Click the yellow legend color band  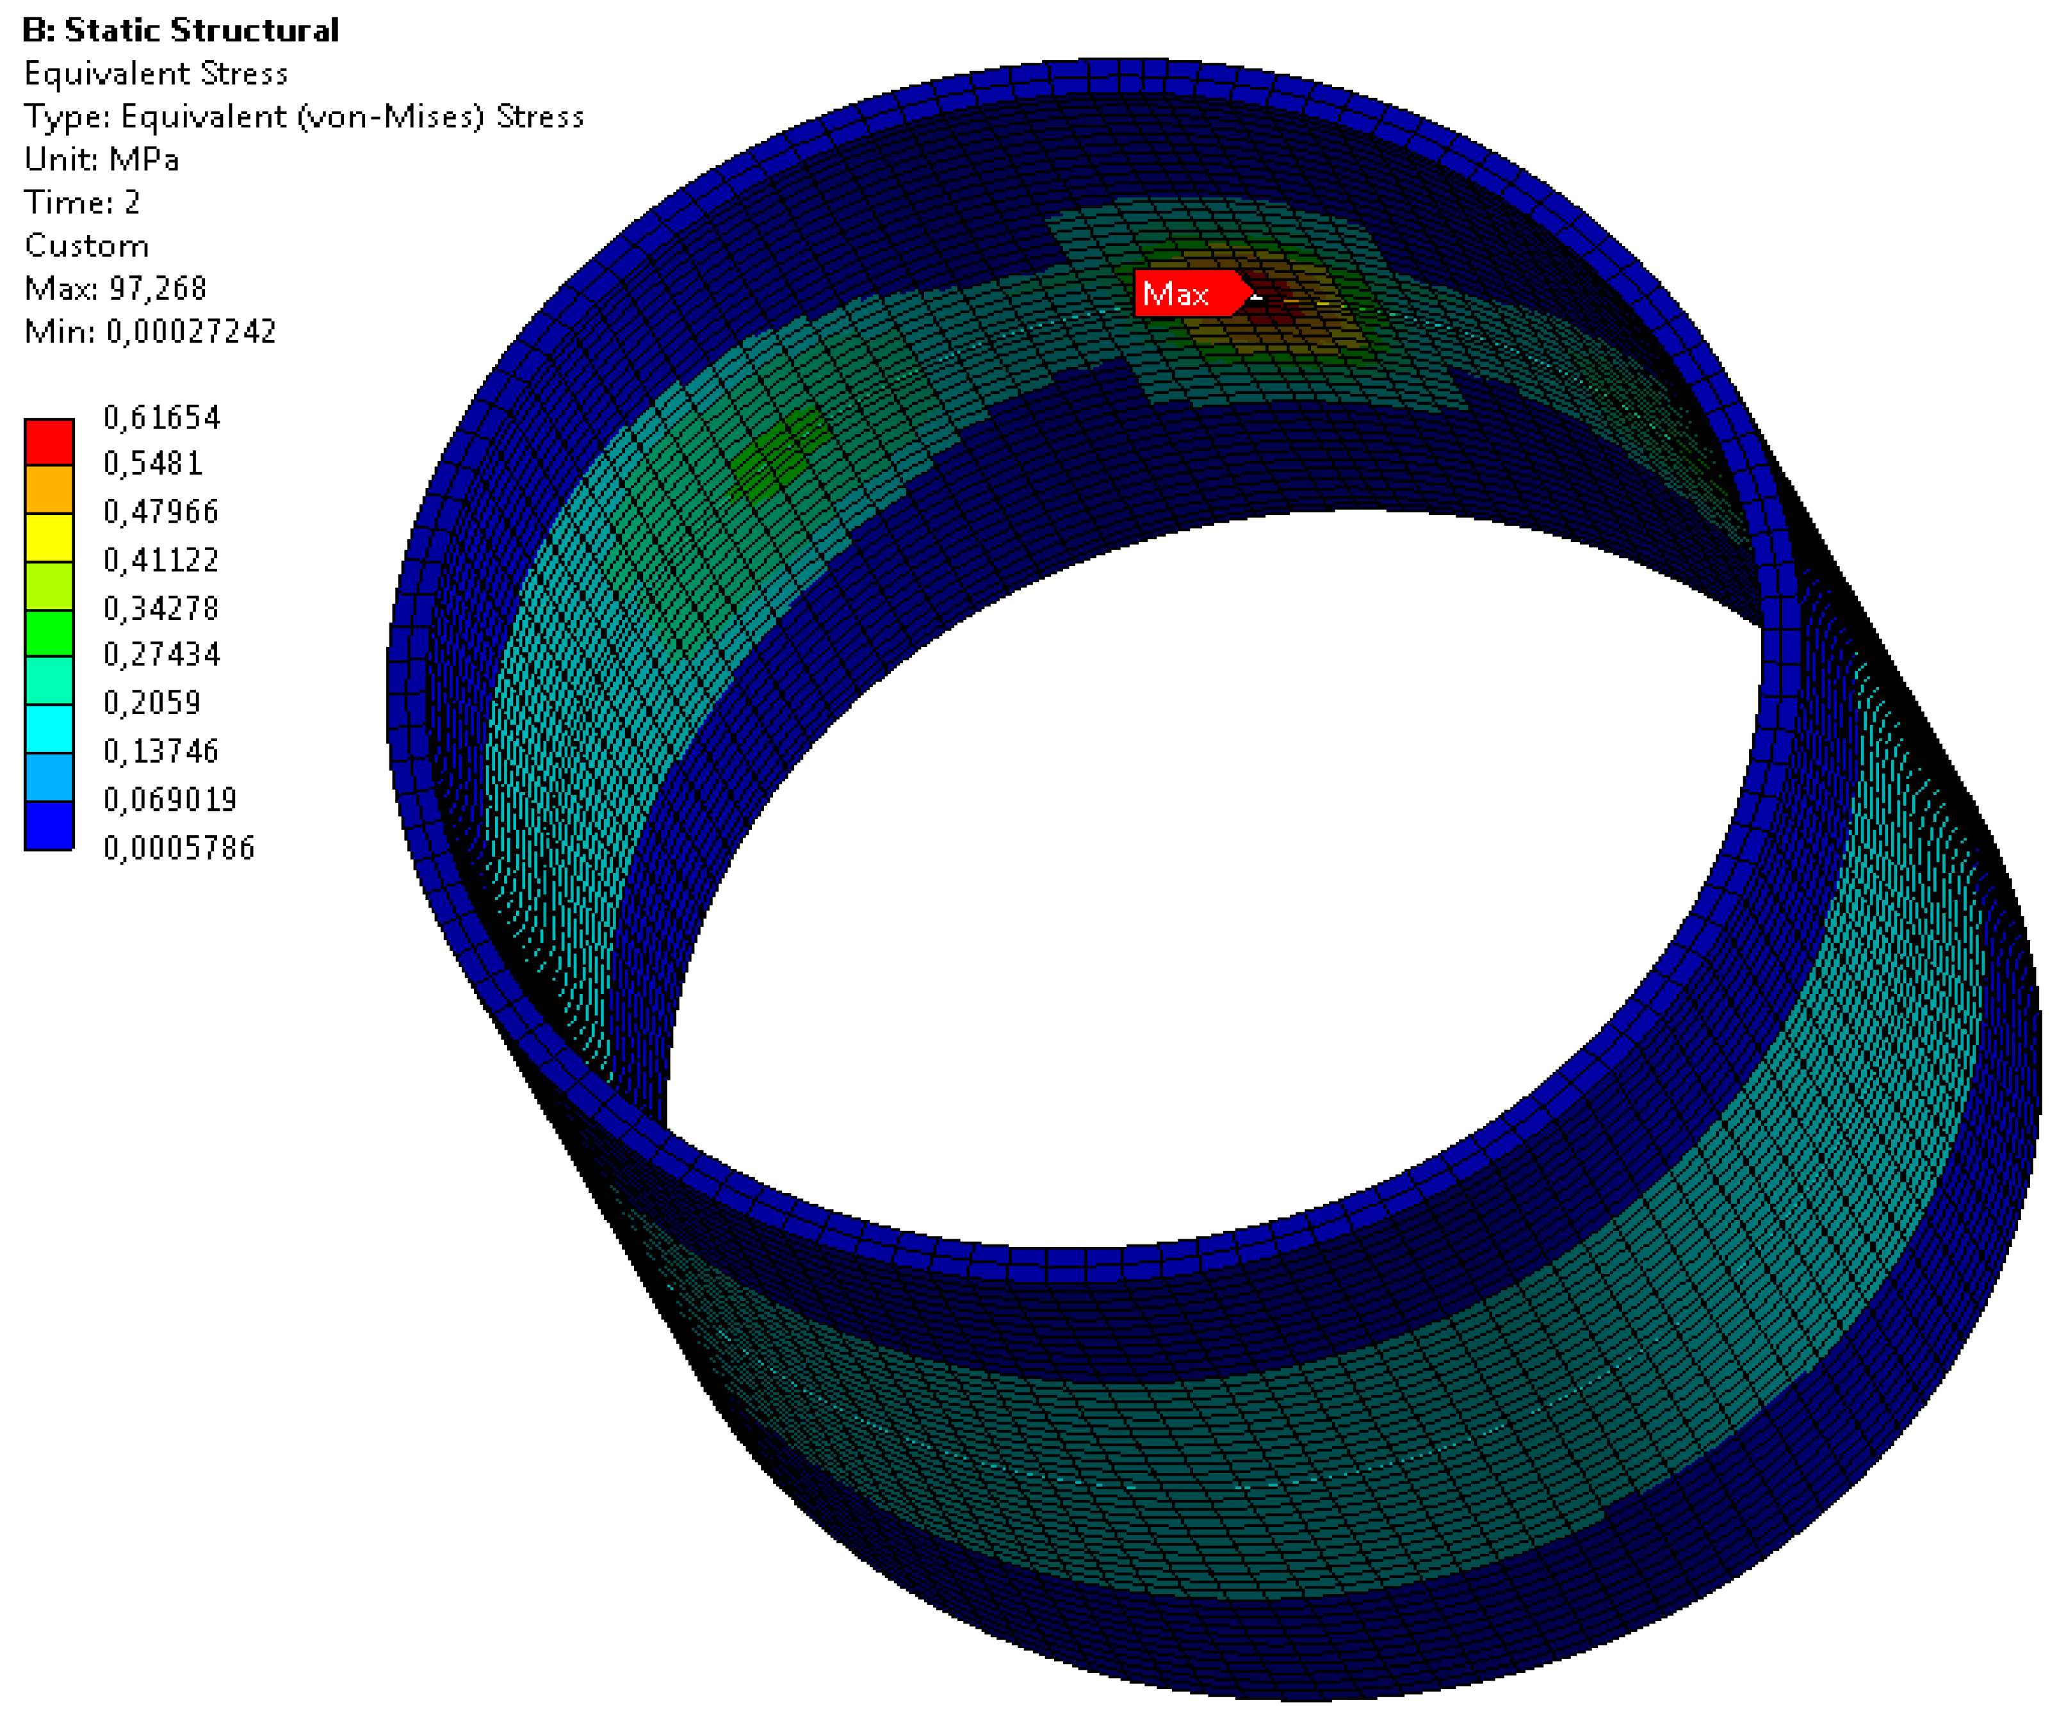[49, 537]
